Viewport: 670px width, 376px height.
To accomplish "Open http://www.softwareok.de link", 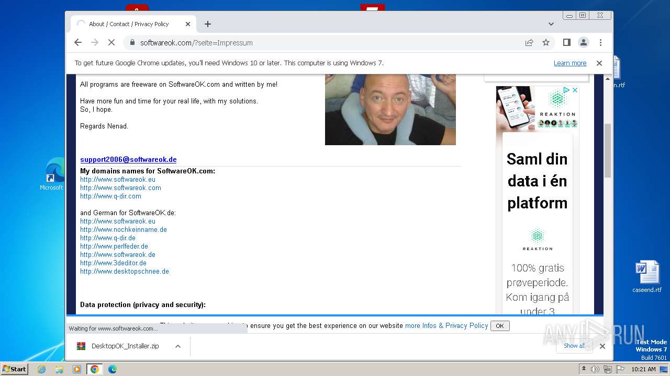I will (x=118, y=255).
